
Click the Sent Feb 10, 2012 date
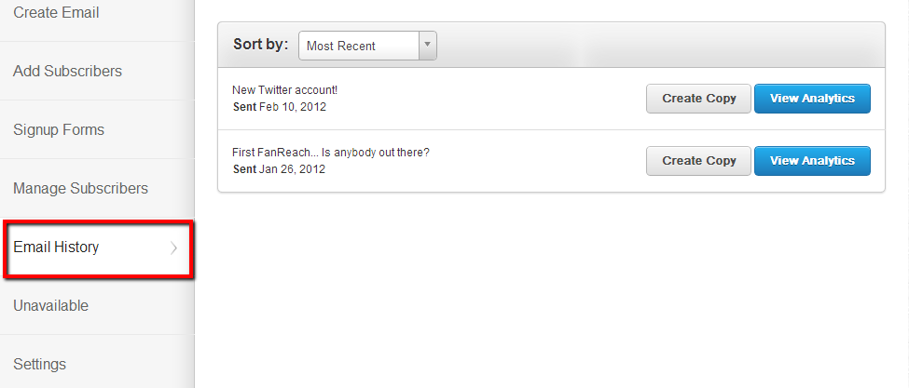280,107
